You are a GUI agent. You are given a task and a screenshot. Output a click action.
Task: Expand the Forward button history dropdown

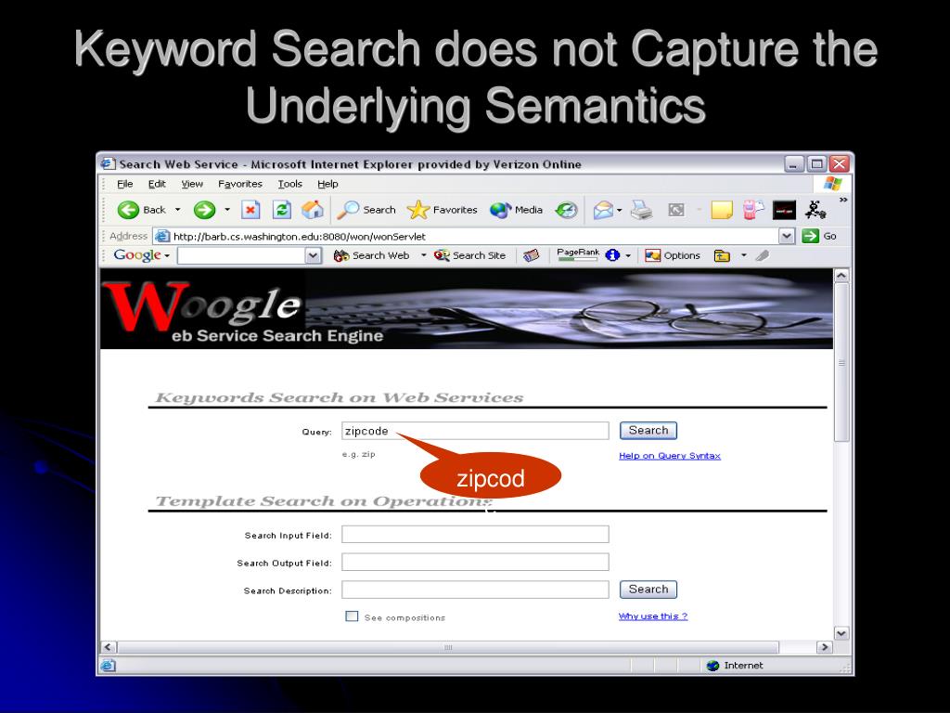point(227,210)
